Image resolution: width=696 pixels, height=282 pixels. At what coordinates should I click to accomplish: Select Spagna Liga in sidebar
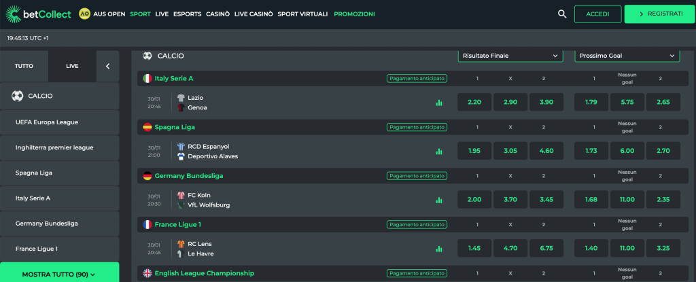60,173
